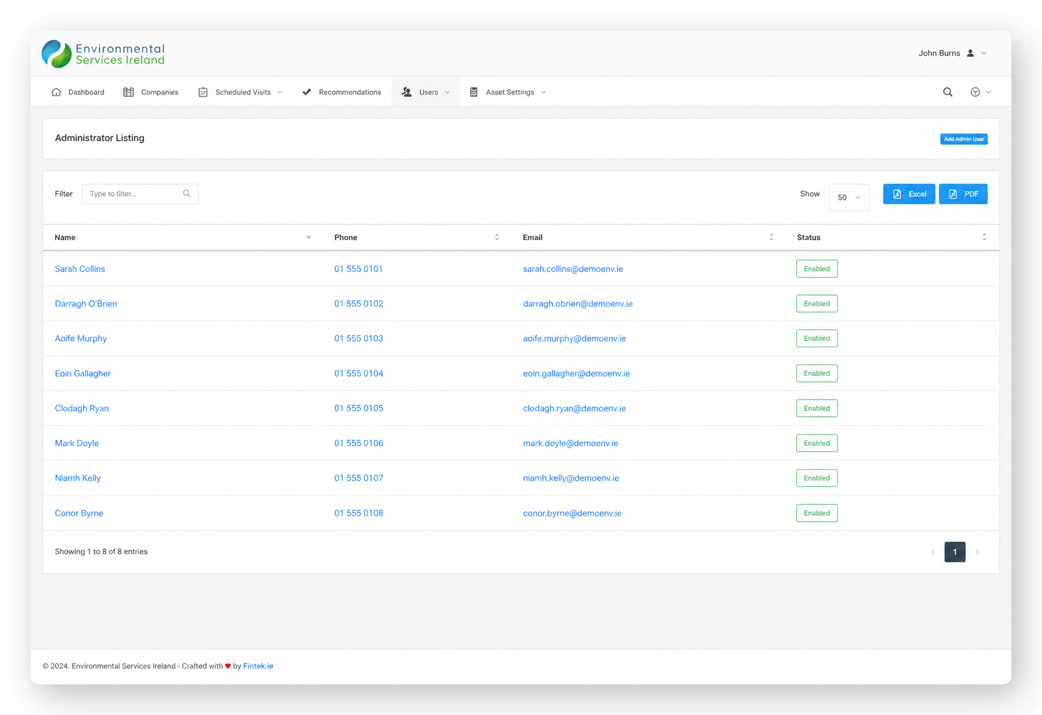Open Eoin Gallagher administrator record
Viewport: 1042px width, 715px height.
(83, 373)
